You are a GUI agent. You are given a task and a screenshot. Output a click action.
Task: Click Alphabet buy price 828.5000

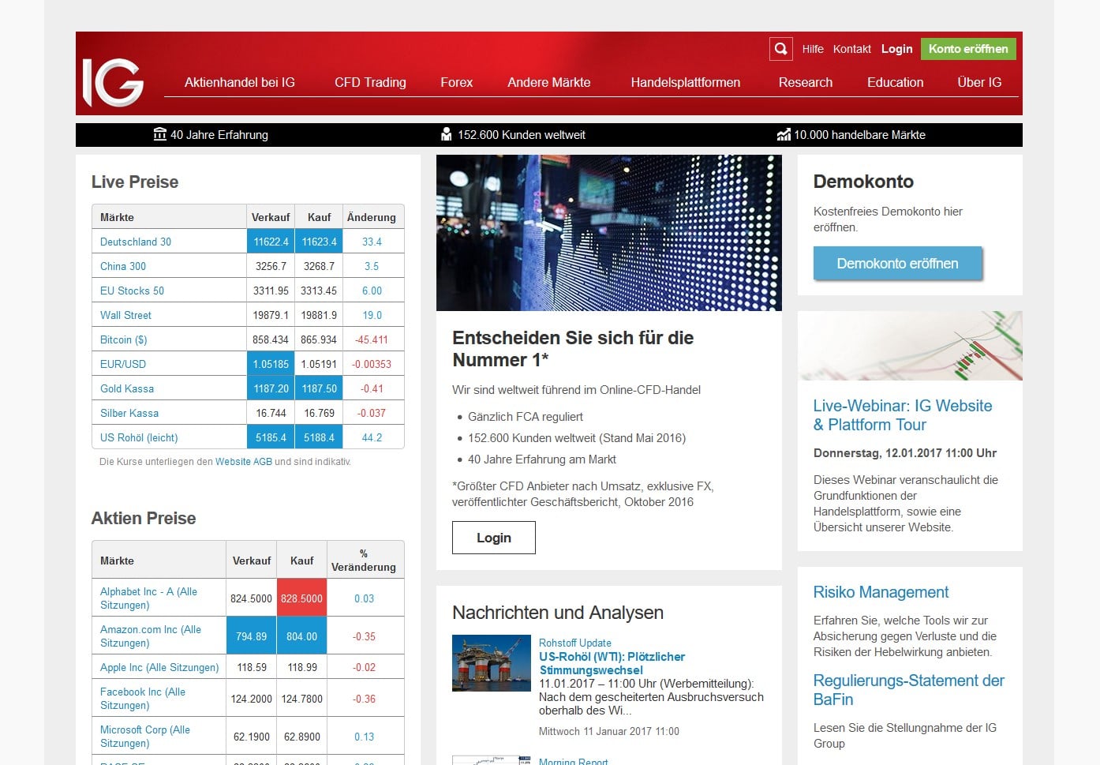point(301,598)
